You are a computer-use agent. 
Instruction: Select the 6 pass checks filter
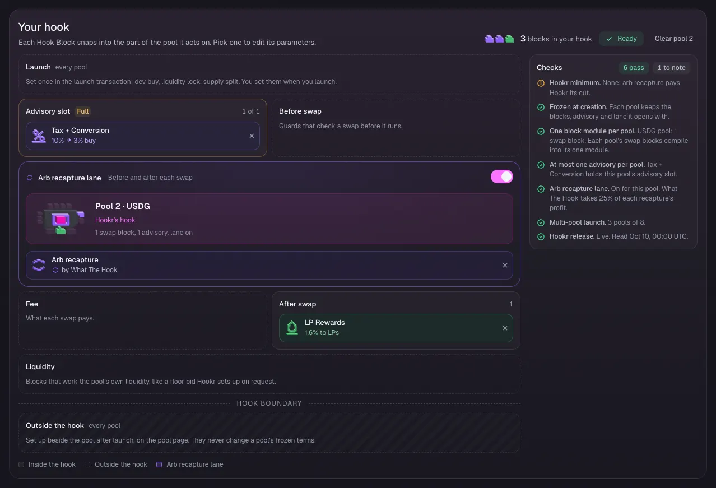[x=634, y=68]
